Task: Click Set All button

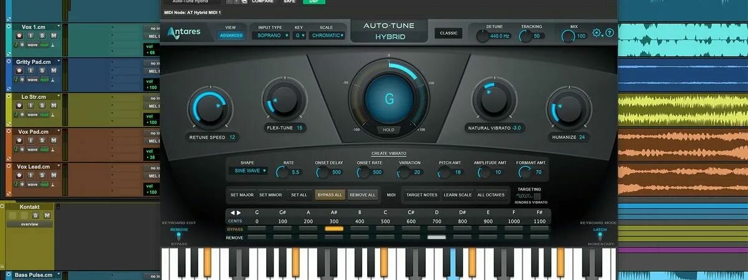Action: pyautogui.click(x=298, y=195)
